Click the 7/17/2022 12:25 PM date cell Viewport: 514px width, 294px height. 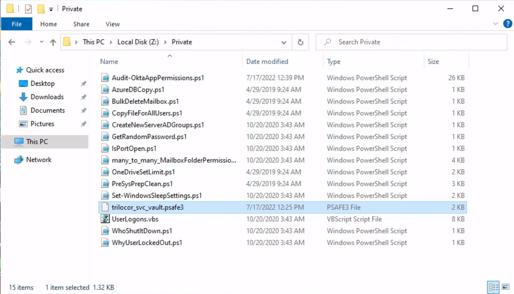(x=275, y=207)
